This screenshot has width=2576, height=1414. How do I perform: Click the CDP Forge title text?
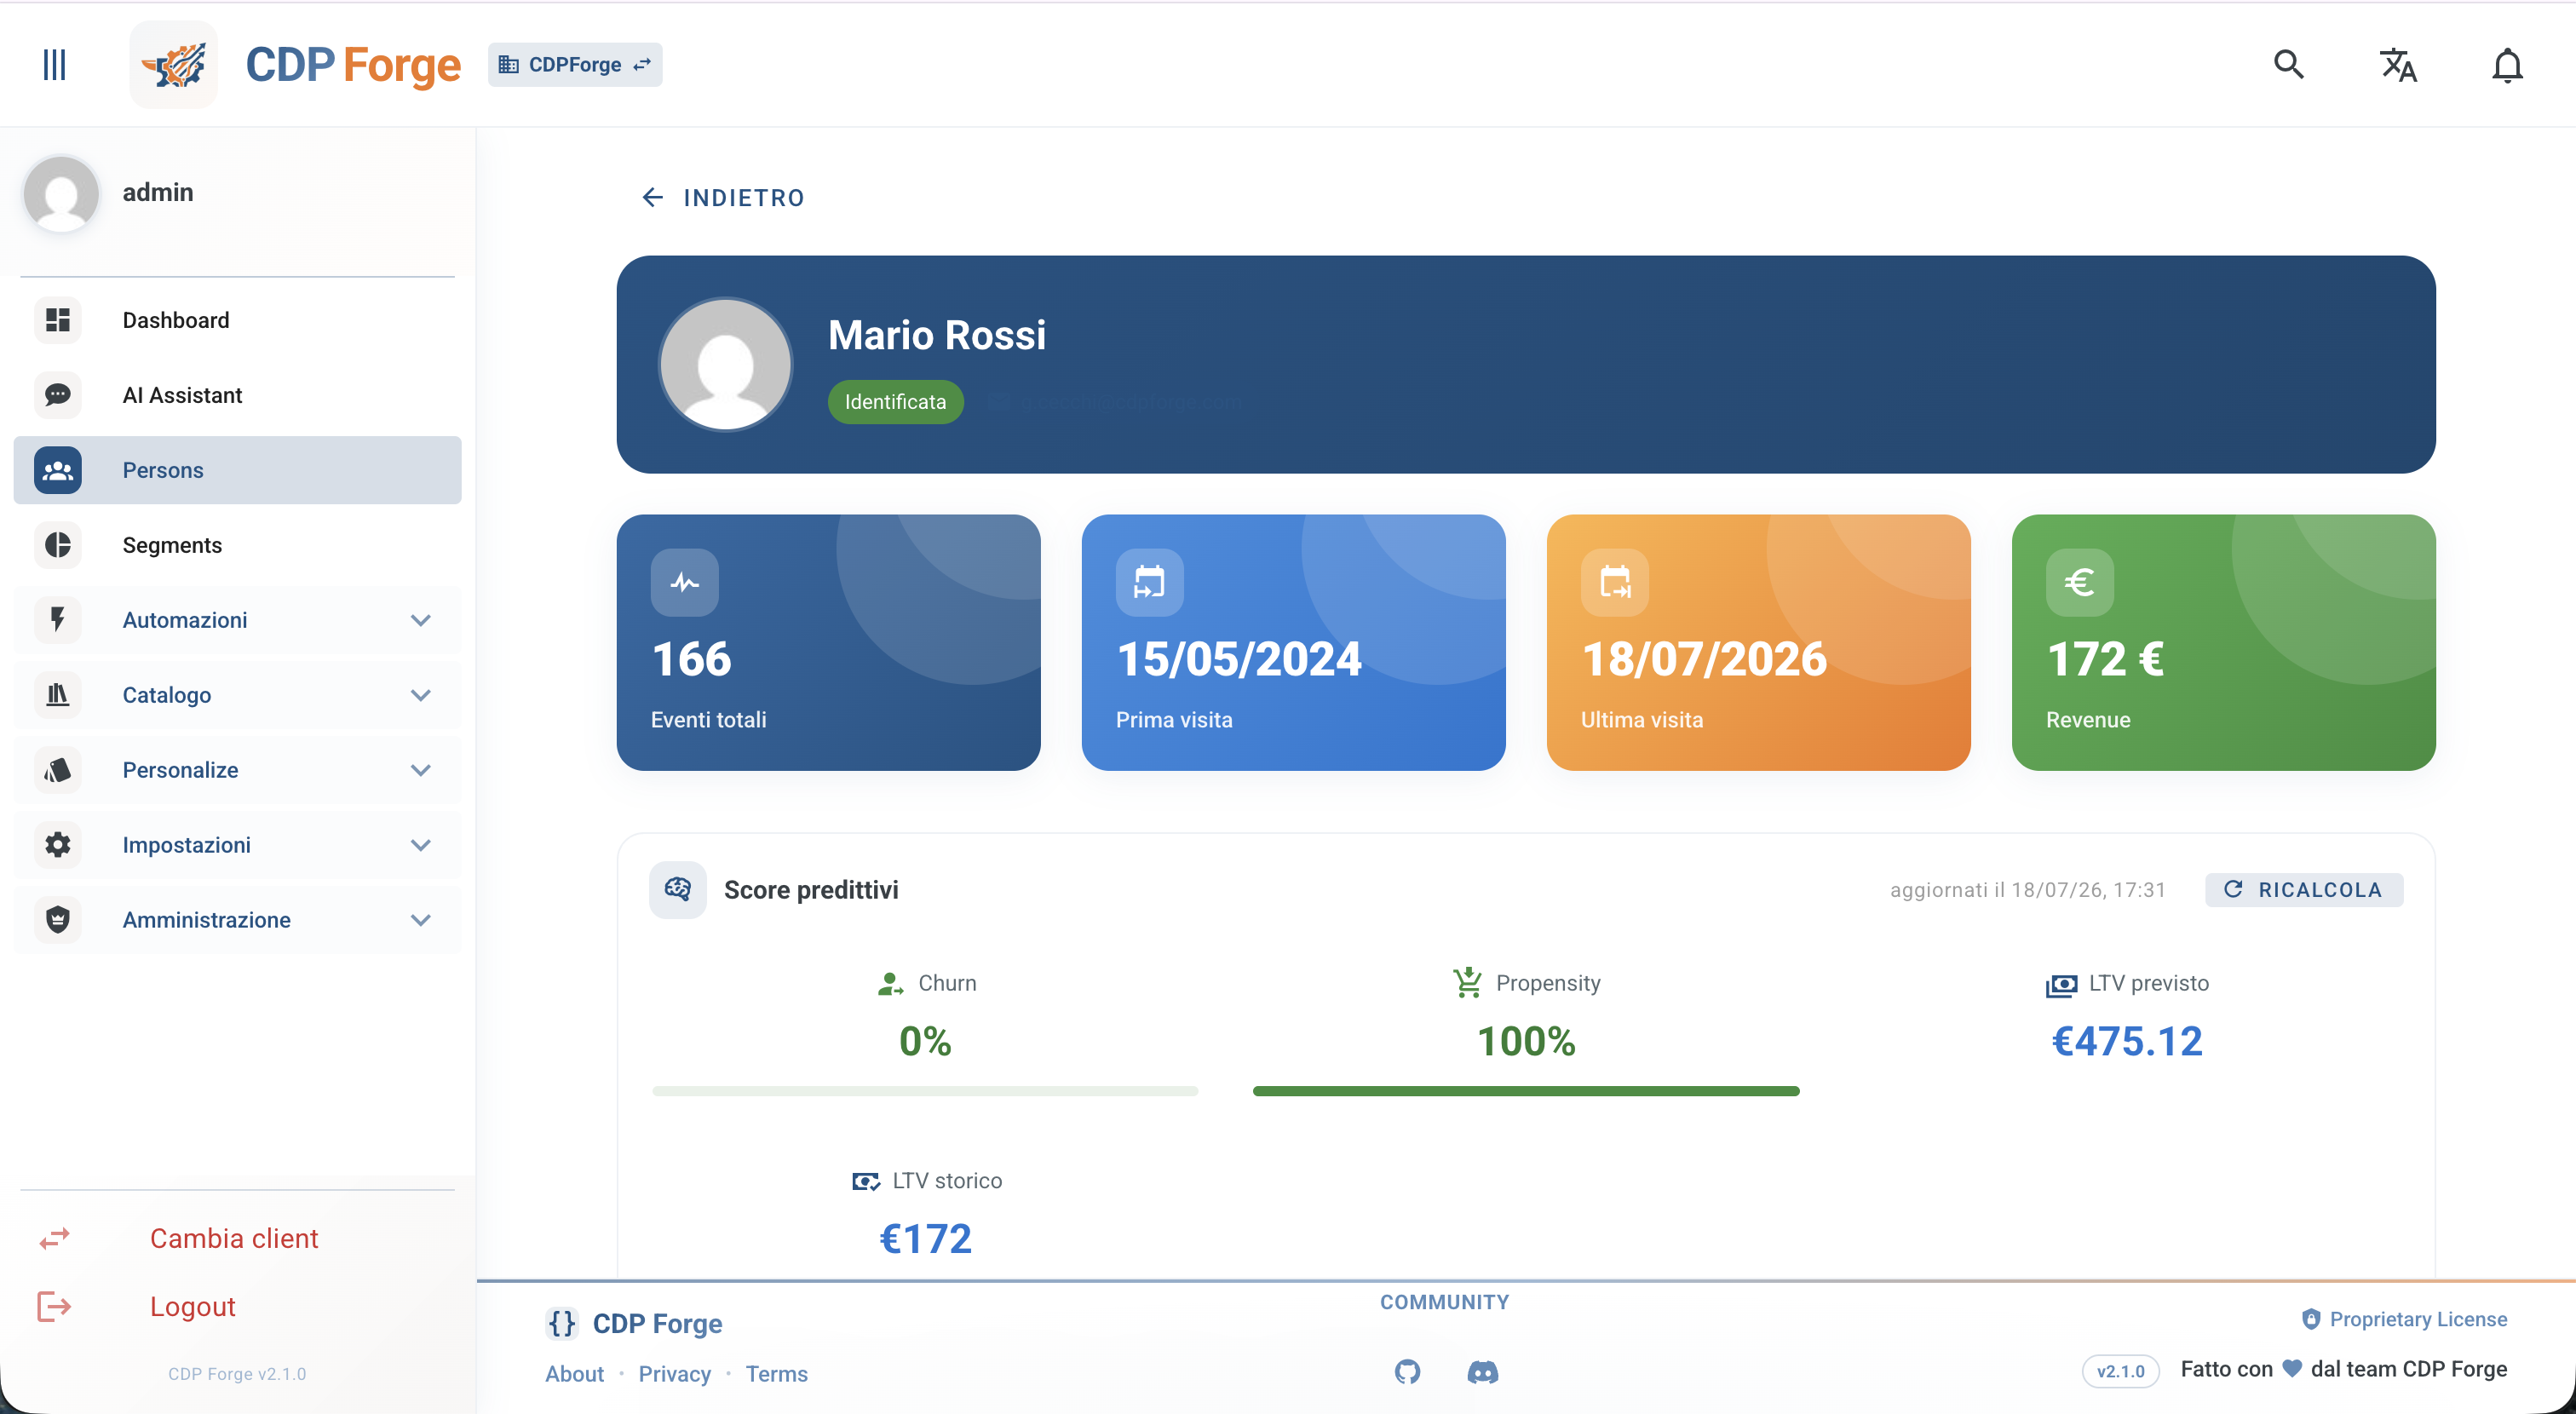pyautogui.click(x=353, y=65)
